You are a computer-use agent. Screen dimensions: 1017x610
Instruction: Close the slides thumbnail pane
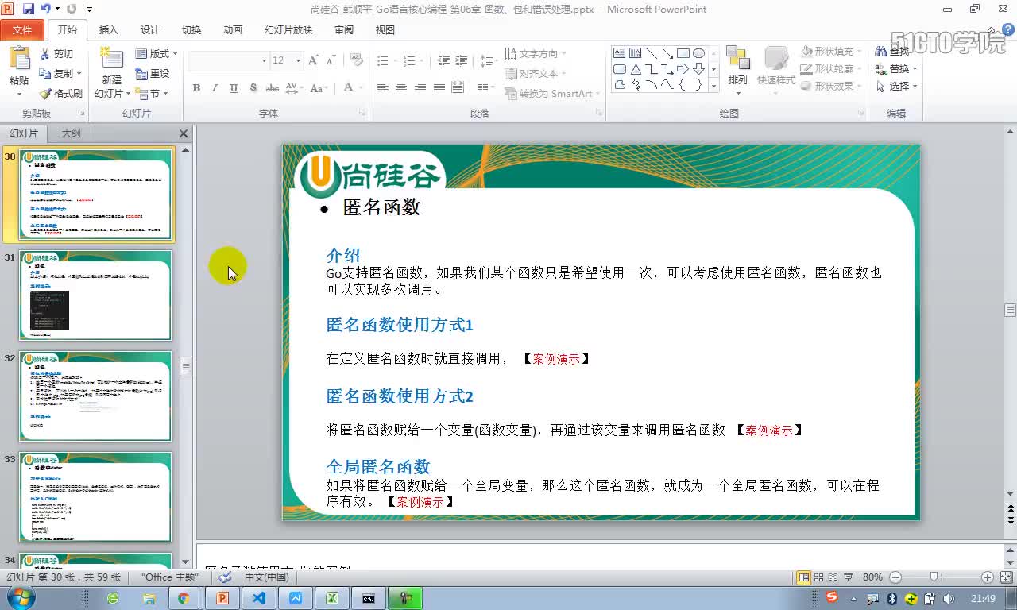pos(184,133)
